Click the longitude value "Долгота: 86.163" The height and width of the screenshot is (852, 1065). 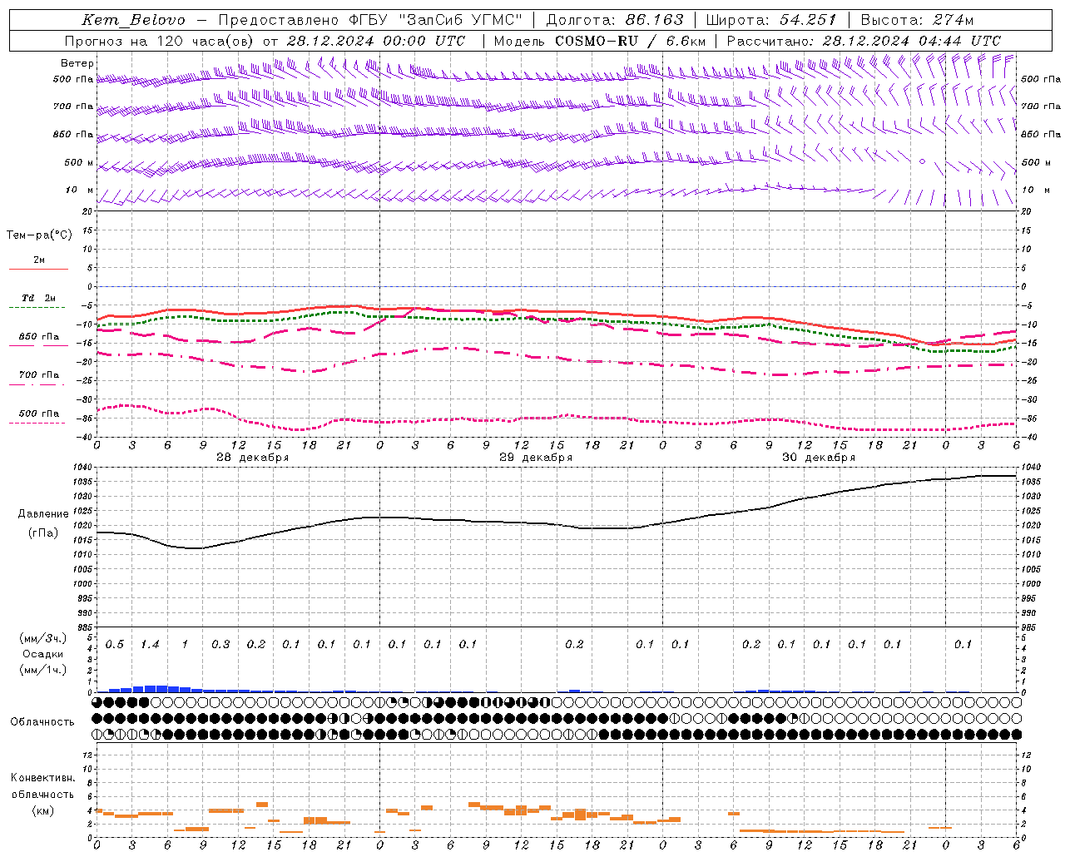coord(615,20)
